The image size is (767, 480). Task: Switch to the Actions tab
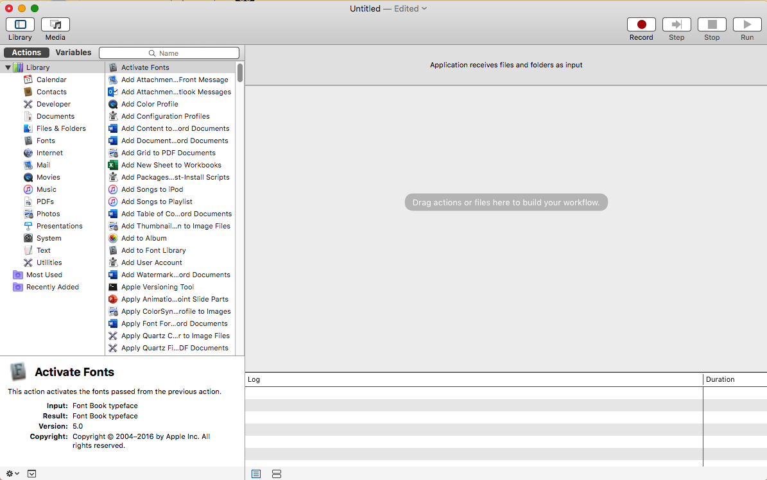coord(26,52)
